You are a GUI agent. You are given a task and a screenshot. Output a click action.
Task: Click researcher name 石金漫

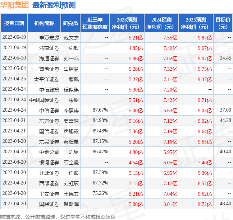(x=71, y=163)
